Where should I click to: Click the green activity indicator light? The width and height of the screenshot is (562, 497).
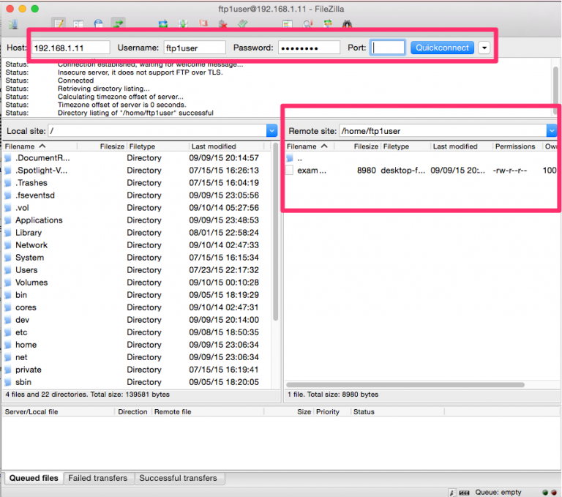click(x=545, y=493)
